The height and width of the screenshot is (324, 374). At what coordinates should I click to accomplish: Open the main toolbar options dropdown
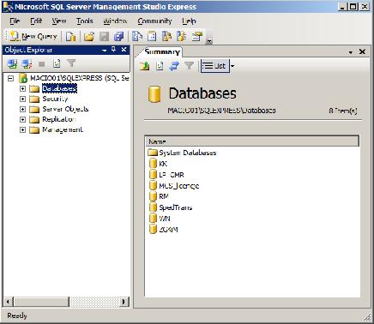point(209,41)
